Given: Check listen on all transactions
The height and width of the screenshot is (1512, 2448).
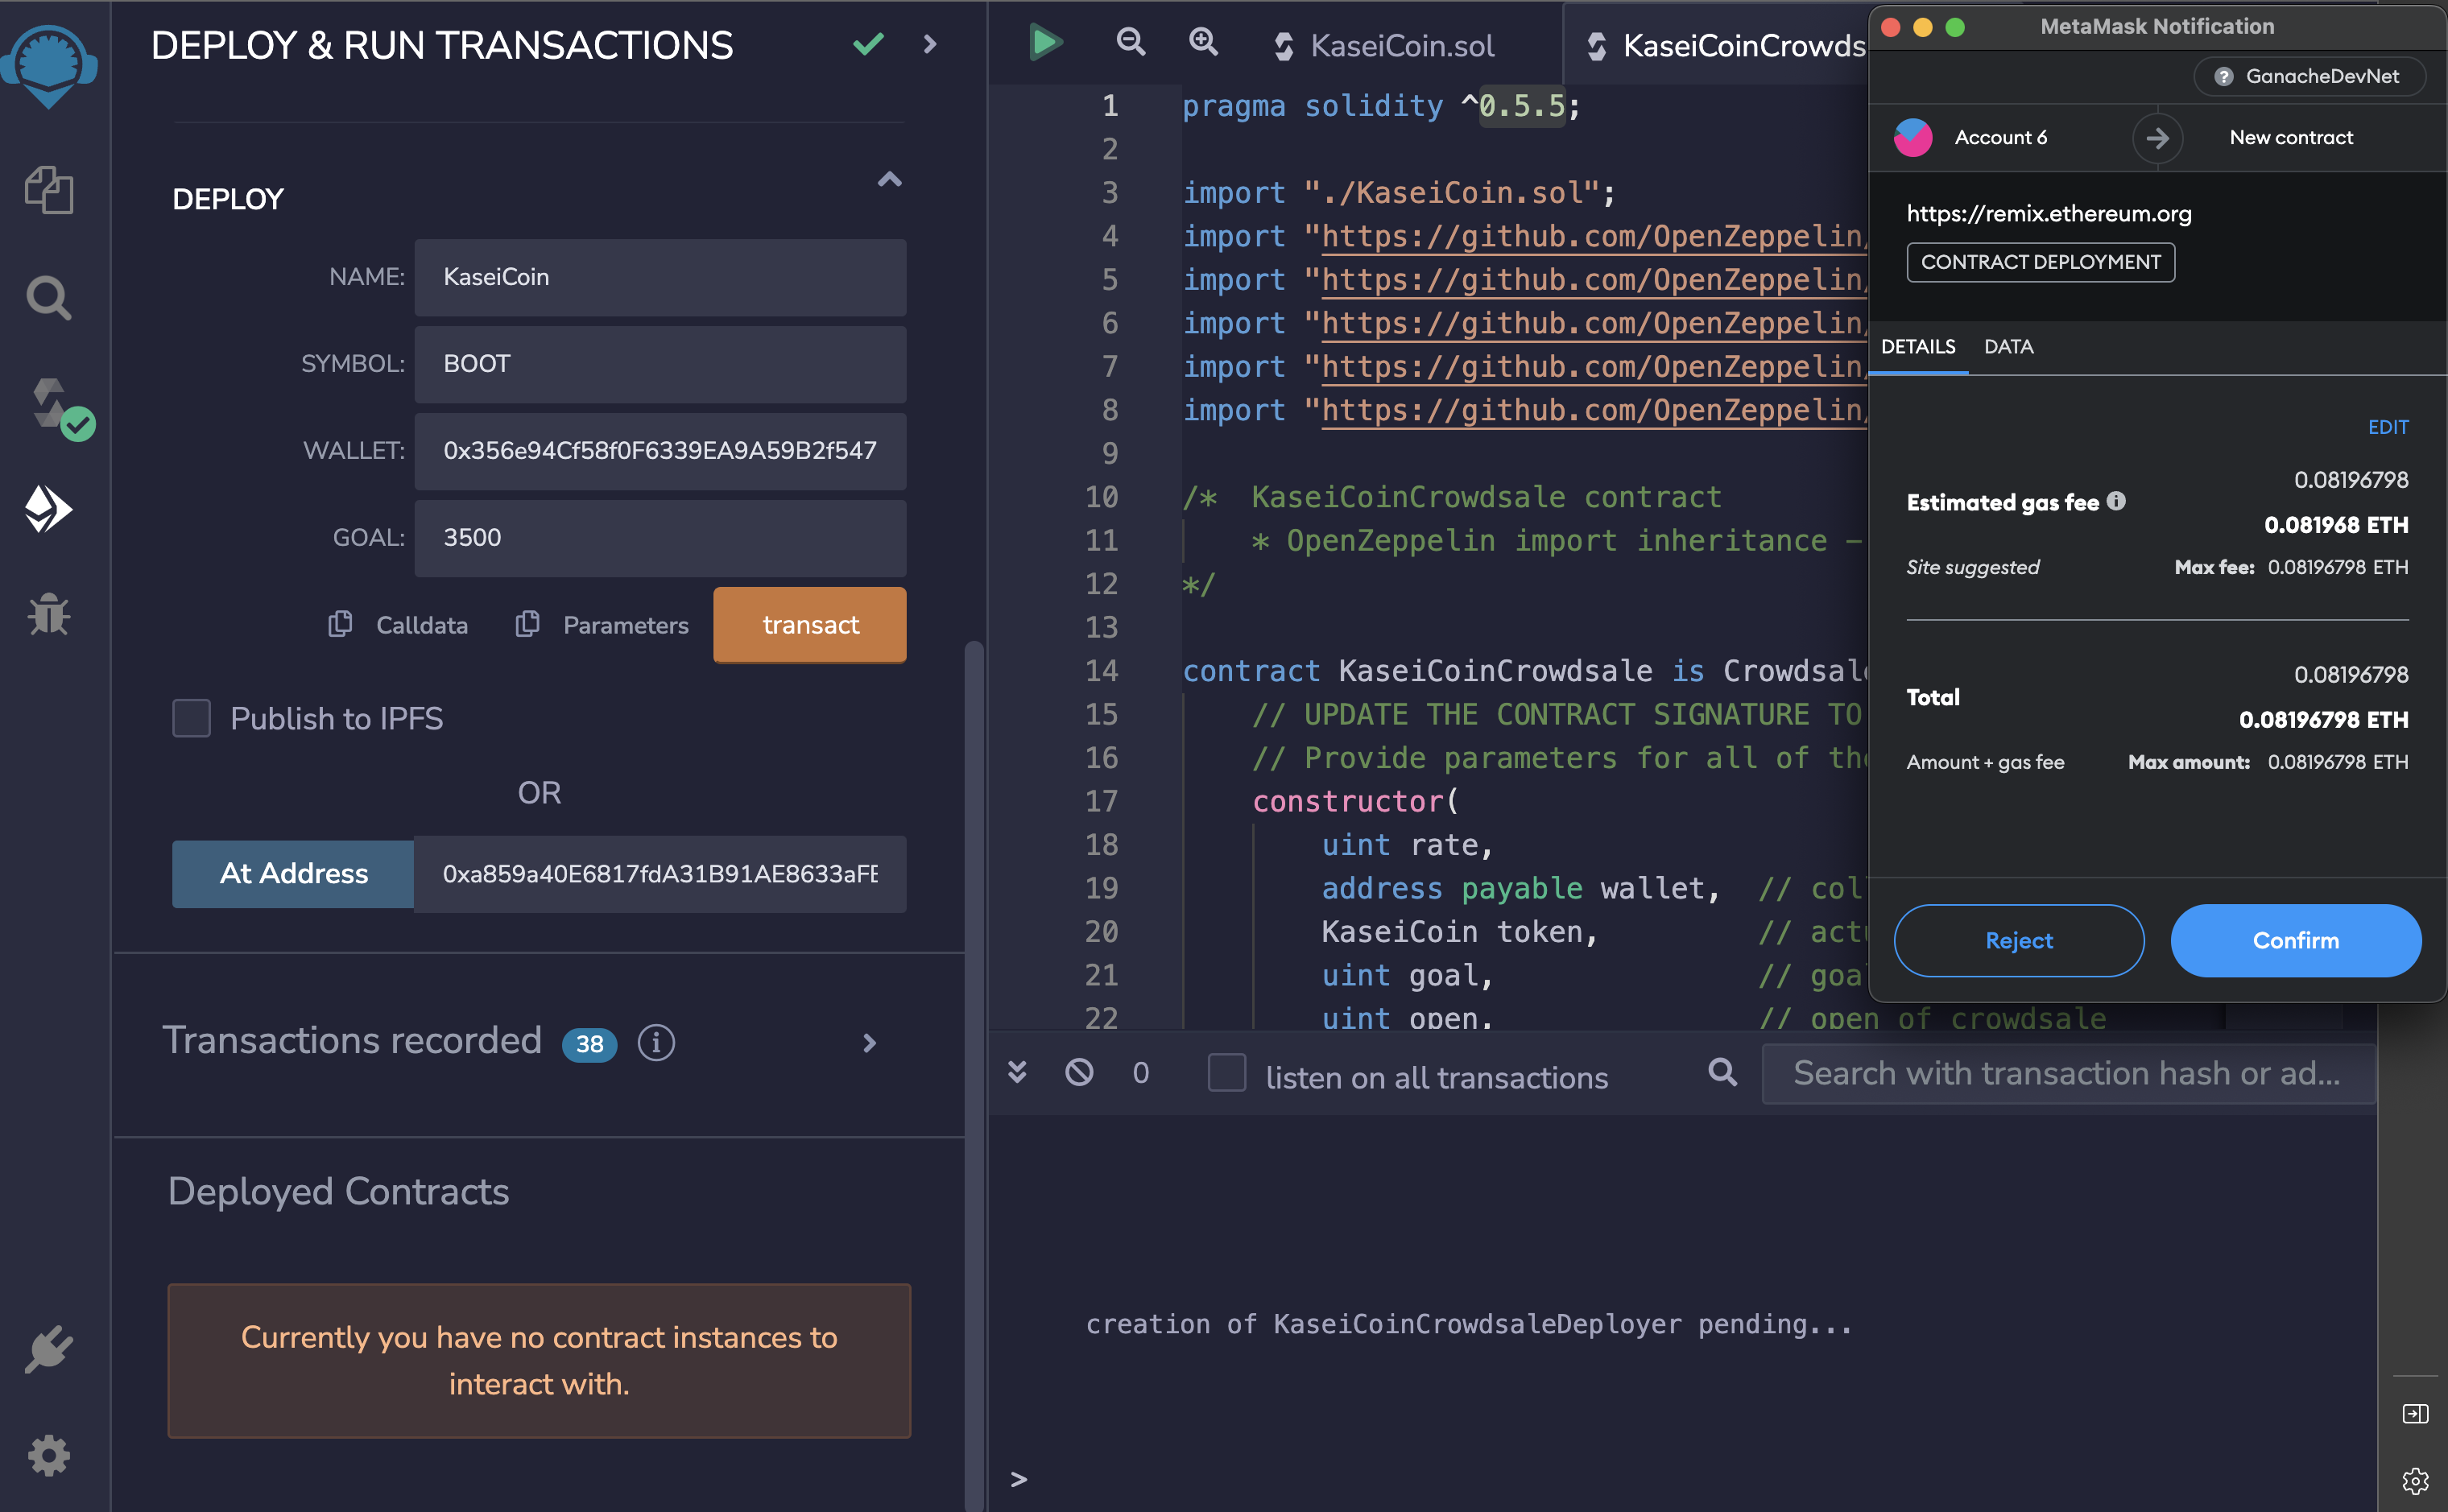Looking at the screenshot, I should click(1226, 1074).
